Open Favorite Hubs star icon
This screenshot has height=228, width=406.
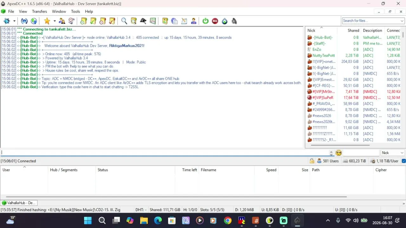point(47,21)
